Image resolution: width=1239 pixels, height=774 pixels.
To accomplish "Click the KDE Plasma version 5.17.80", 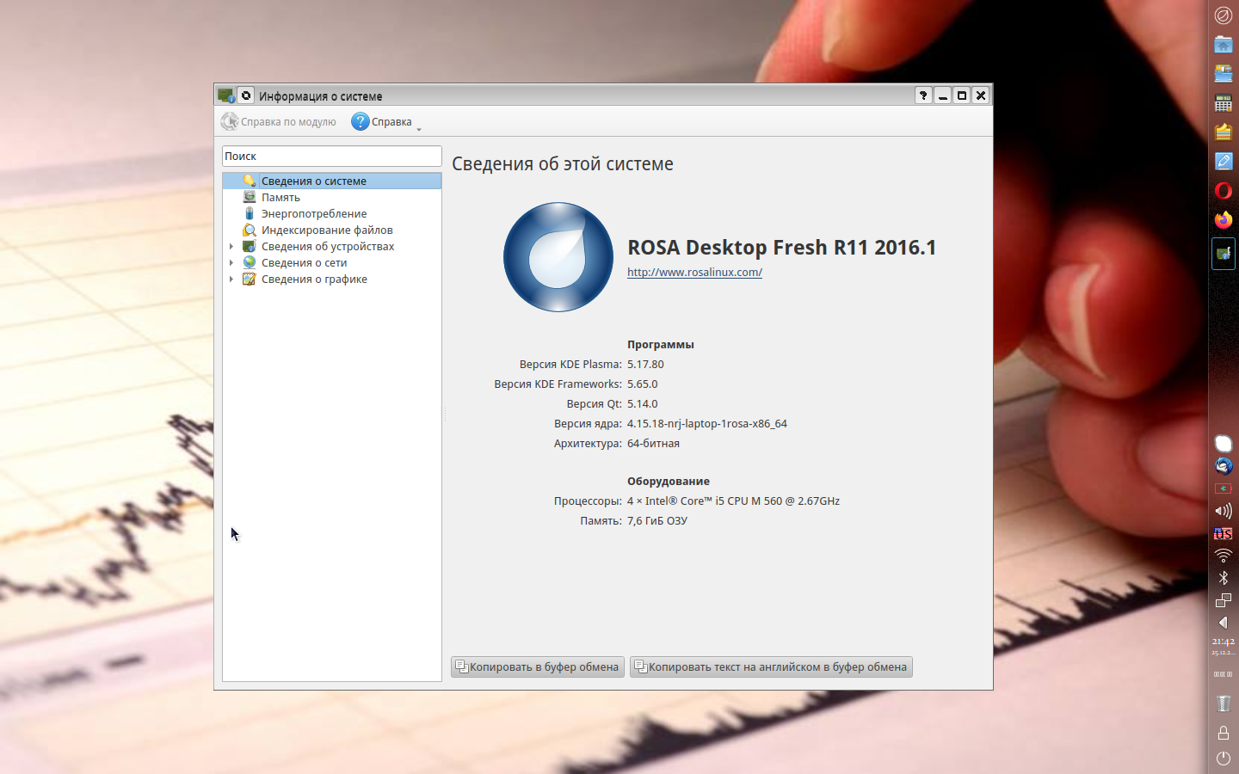I will 645,365.
